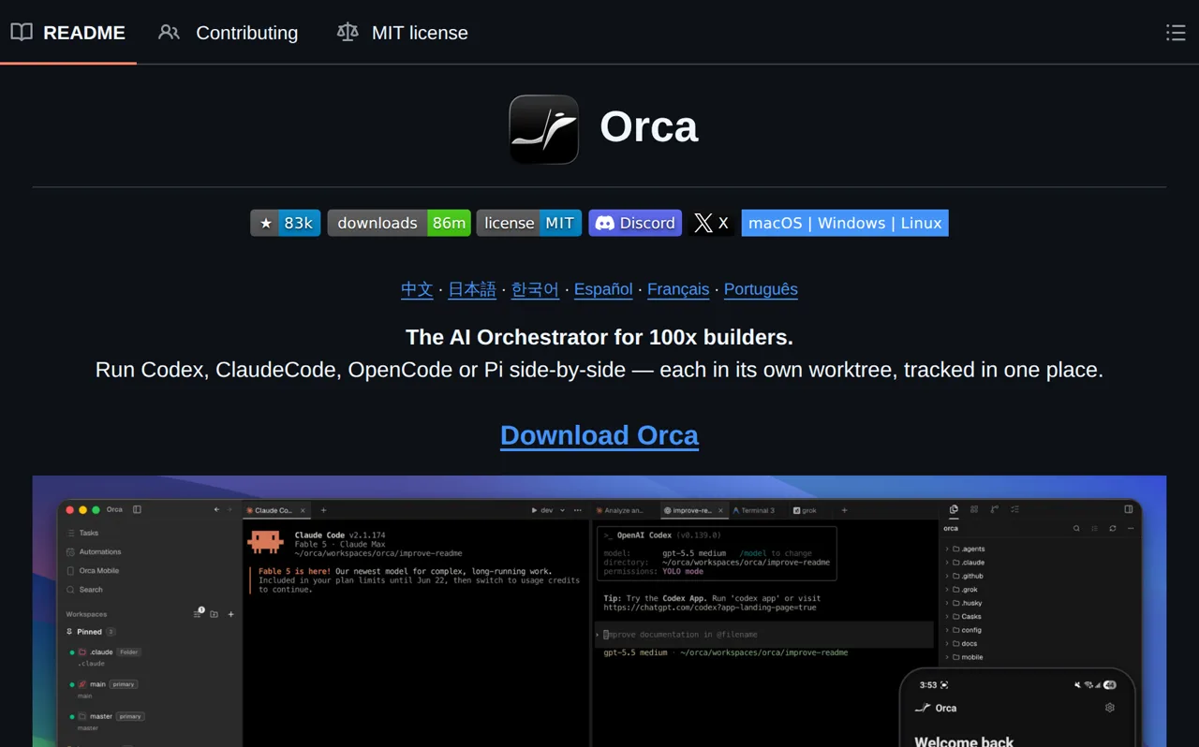Open the 日本語 translation link
The height and width of the screenshot is (747, 1199).
(x=472, y=289)
